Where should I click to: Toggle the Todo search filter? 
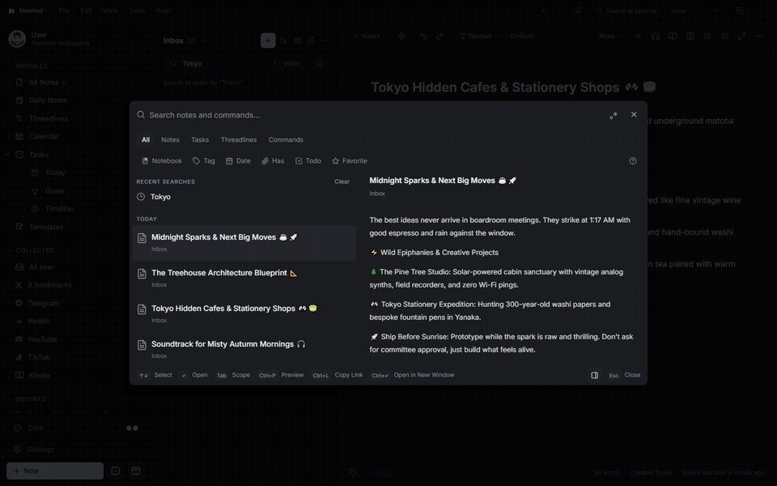(x=308, y=161)
